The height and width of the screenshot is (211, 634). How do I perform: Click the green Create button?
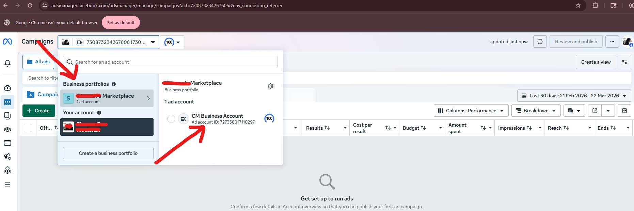coord(38,111)
